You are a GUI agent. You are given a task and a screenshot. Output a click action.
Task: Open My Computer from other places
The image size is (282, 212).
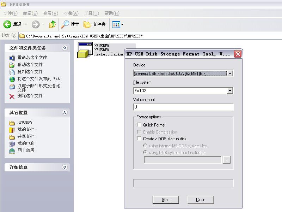coord(12,144)
